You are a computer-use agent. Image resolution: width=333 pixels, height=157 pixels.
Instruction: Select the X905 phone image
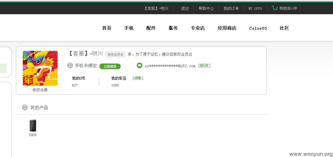coord(33,126)
